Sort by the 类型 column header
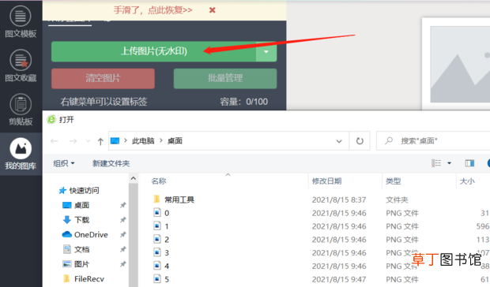 point(393,181)
